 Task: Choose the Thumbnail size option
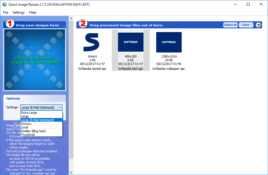[41, 135]
